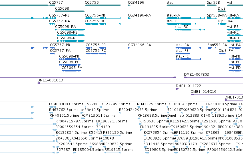243x154 pixels.
Task: Click transcript Spn55B-RA
Action: click(x=217, y=15)
